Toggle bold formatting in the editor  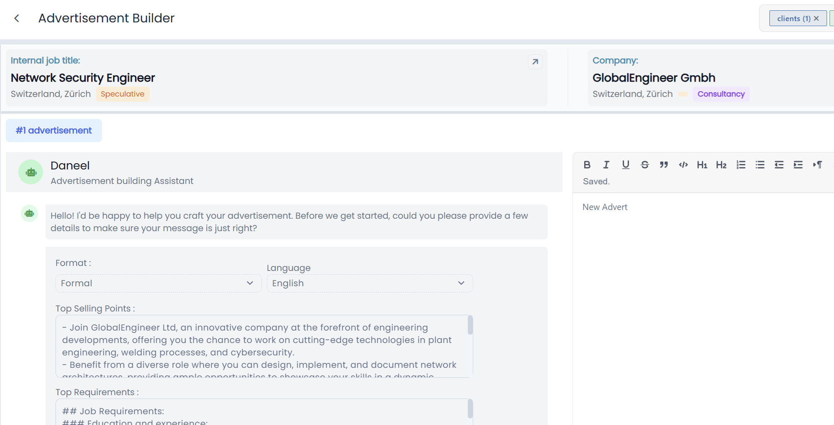coord(587,165)
